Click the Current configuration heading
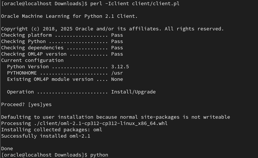The height and width of the screenshot is (158, 258). pos(32,60)
